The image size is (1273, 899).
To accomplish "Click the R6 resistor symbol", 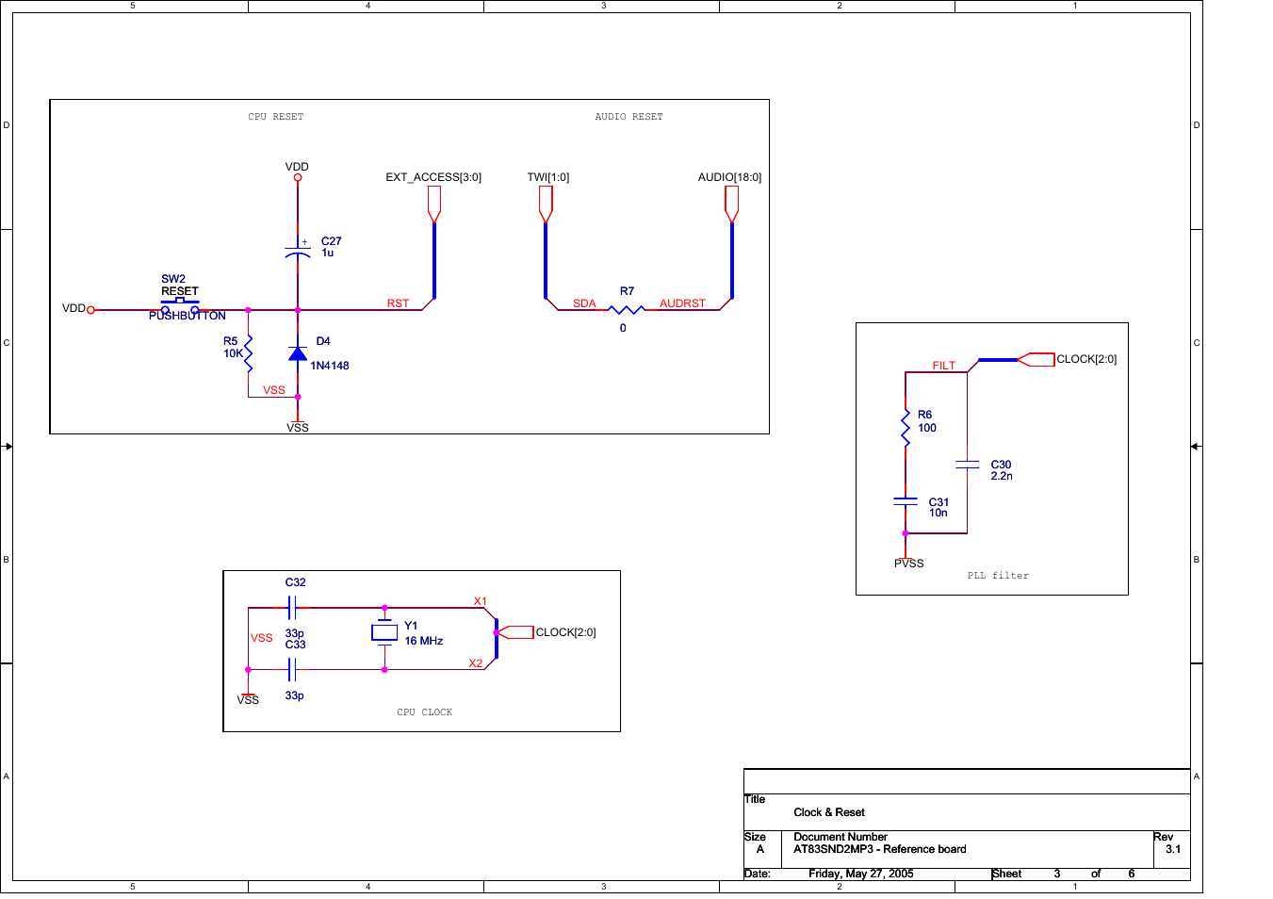I will click(906, 429).
